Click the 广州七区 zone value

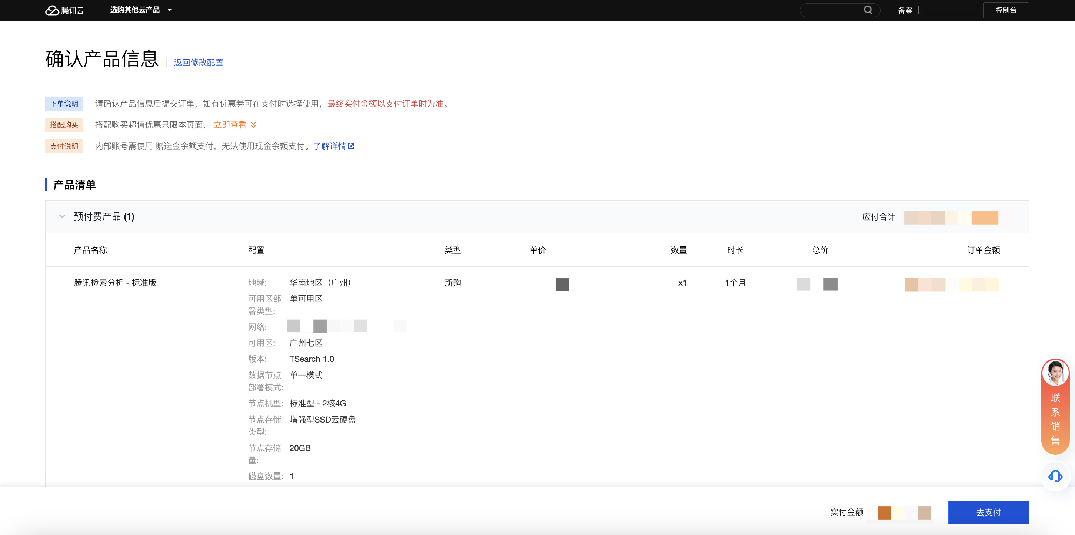pos(306,343)
